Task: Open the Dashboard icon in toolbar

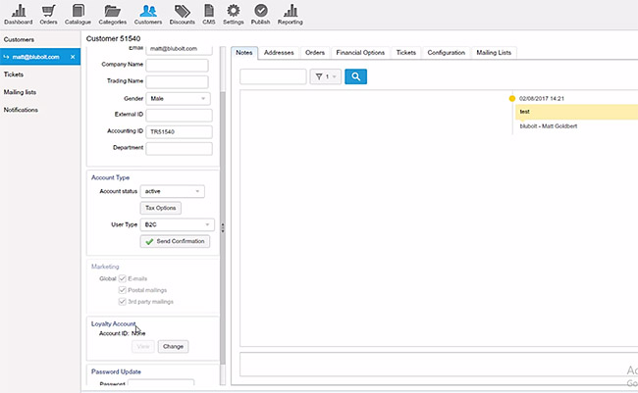Action: point(18,11)
